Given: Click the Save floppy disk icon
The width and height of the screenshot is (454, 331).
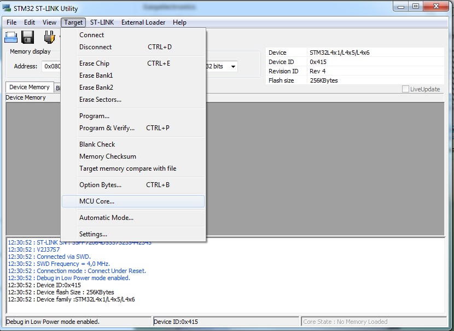Looking at the screenshot, I should pyautogui.click(x=28, y=37).
